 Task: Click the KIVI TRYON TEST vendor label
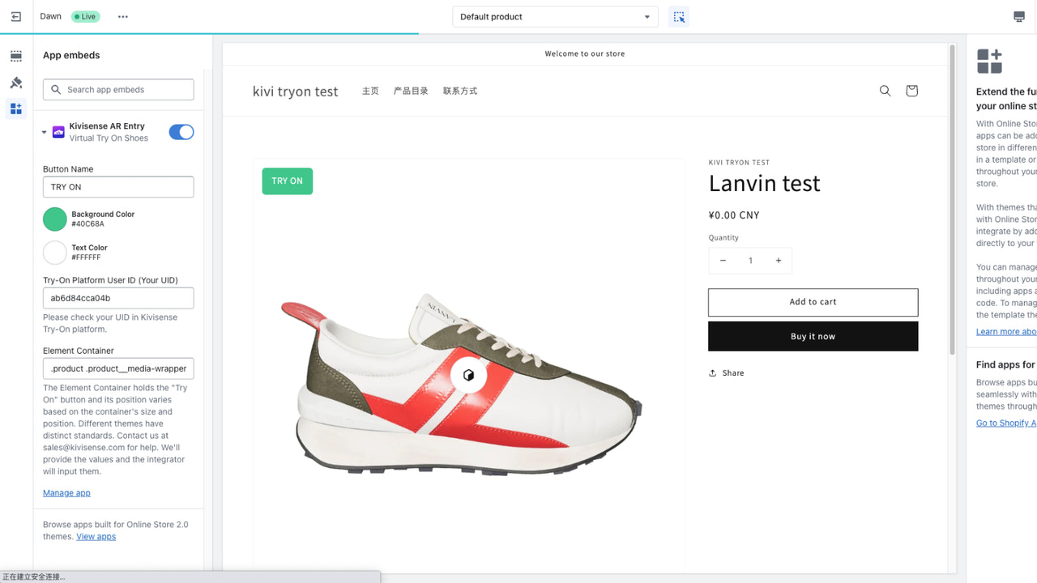click(x=739, y=163)
